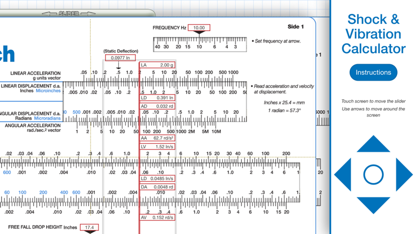The width and height of the screenshot is (416, 234).
Task: Click the LINEAR ACCELERATION label
Action: coord(35,73)
